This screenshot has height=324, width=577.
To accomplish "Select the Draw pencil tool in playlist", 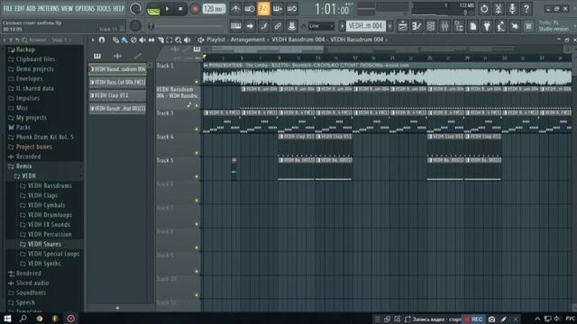I will (x=115, y=40).
